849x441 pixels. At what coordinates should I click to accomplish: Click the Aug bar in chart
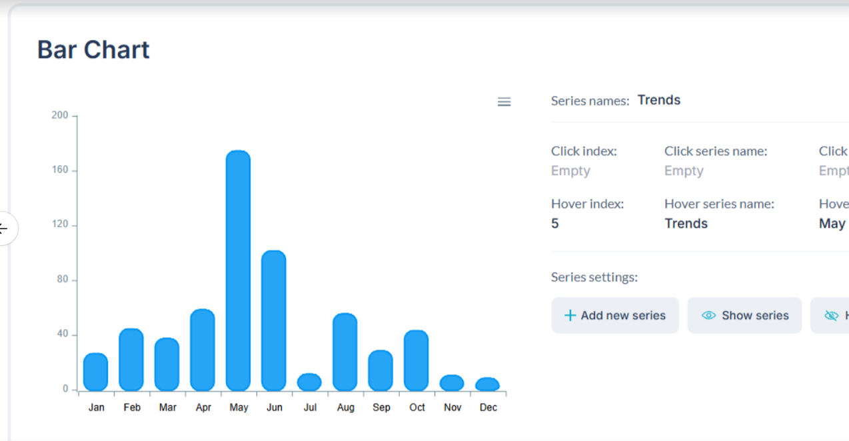tap(345, 352)
